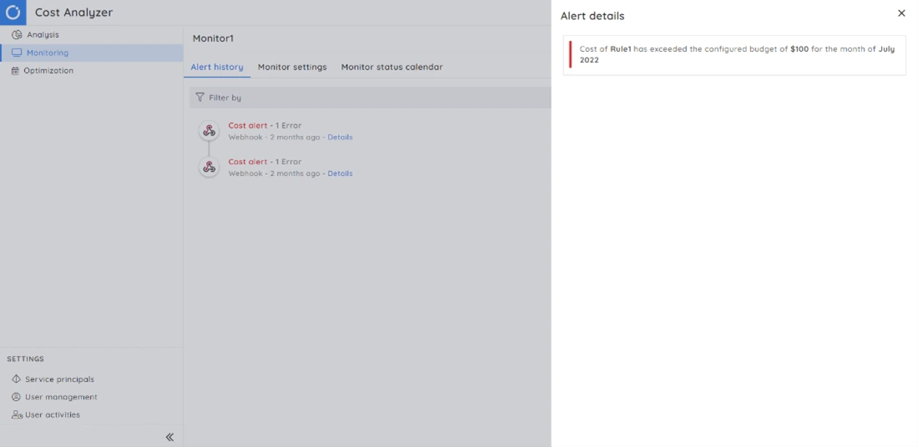Open the Monitor settings tab
Image resolution: width=918 pixels, height=447 pixels.
(x=292, y=67)
